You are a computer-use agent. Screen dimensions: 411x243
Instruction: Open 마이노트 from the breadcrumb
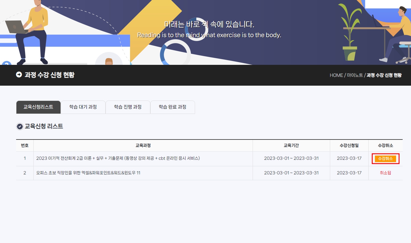click(355, 75)
